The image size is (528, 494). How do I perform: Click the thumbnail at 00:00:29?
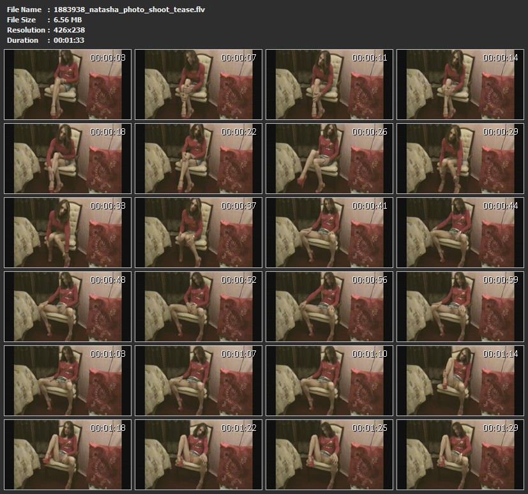pyautogui.click(x=460, y=158)
